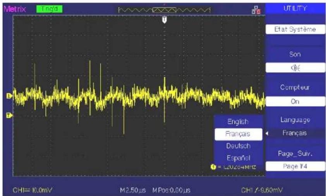The image size is (326, 196).
Task: Click the UTILITY menu title
Action: (x=295, y=9)
